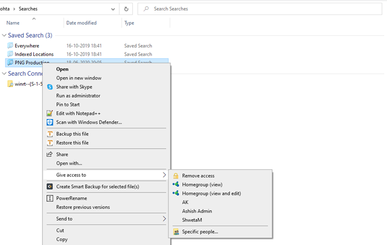Choose Pin to Start
The height and width of the screenshot is (245, 387).
point(68,105)
